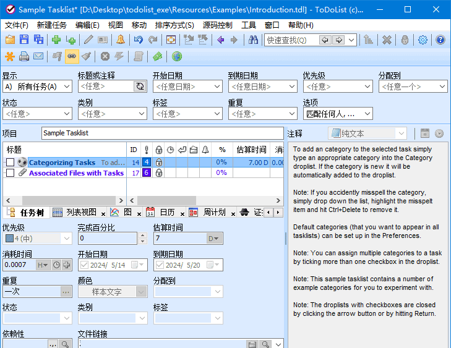Screen dimensions: 451x348
Task: Maximize tasklist view icon
Action: coord(171,40)
